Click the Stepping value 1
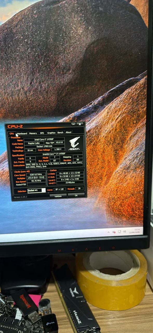 point(78,157)
